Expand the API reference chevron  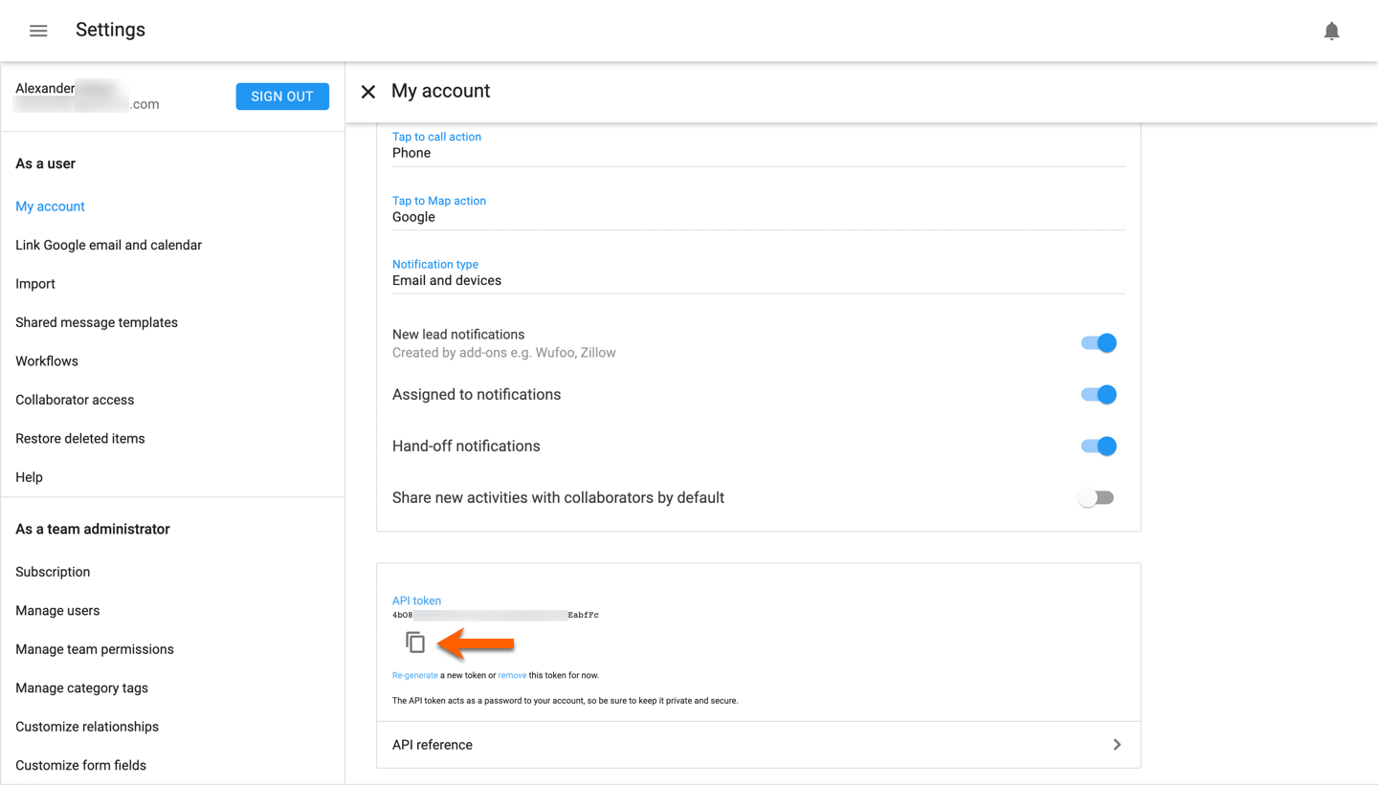[x=1117, y=745]
